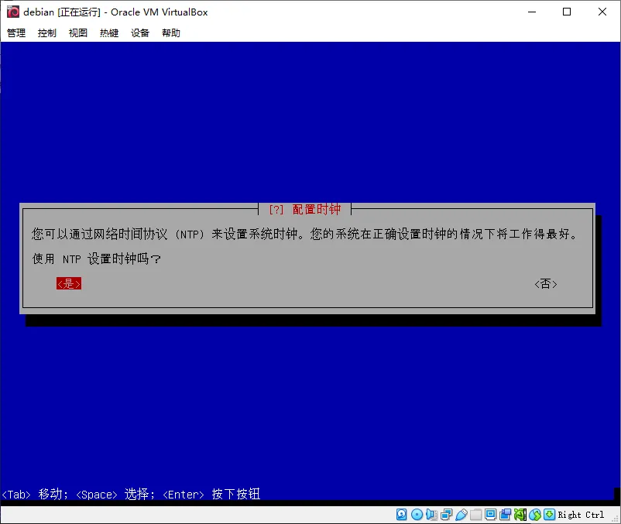Close the debian VirtualBox window
This screenshot has height=524, width=621.
click(x=602, y=12)
